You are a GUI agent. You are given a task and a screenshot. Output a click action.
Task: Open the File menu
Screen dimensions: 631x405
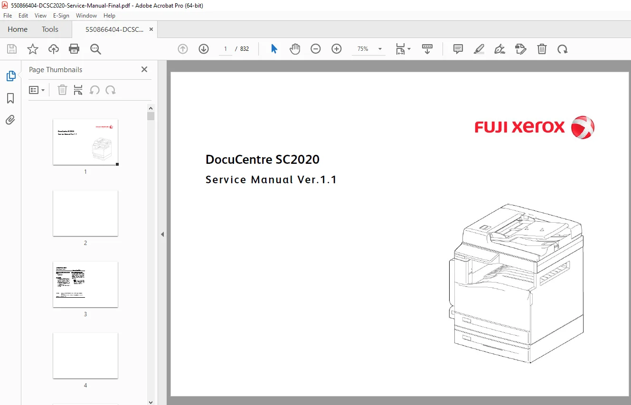click(8, 16)
